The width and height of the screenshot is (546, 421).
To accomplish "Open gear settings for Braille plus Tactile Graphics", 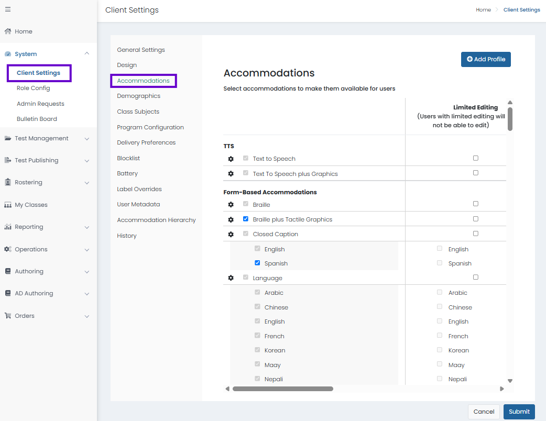I will click(231, 219).
